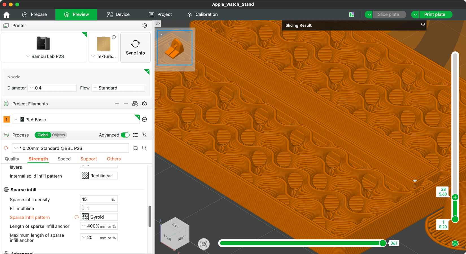Click the vertical layer slider lower handle
466x254 pixels.
point(455,219)
